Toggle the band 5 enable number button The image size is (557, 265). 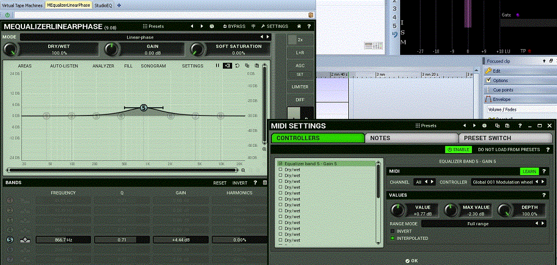pyautogui.click(x=10, y=240)
